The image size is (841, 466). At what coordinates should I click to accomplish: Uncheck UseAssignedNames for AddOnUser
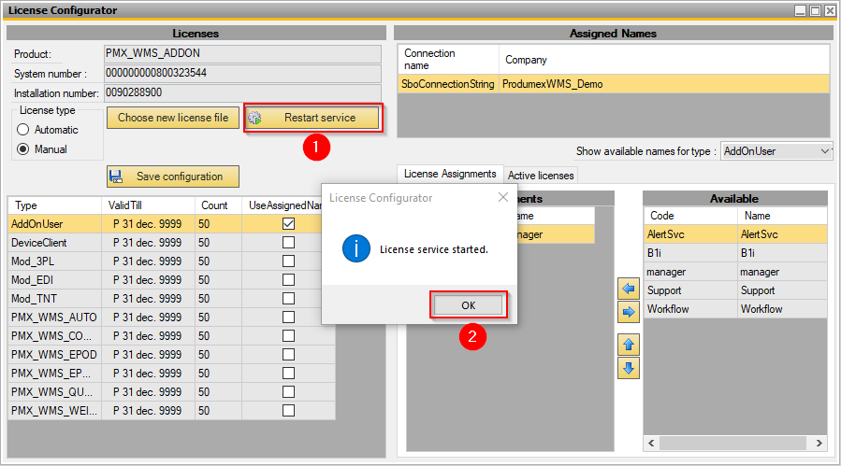pyautogui.click(x=288, y=224)
